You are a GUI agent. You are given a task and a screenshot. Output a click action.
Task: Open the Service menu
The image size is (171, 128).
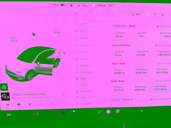[82, 59]
